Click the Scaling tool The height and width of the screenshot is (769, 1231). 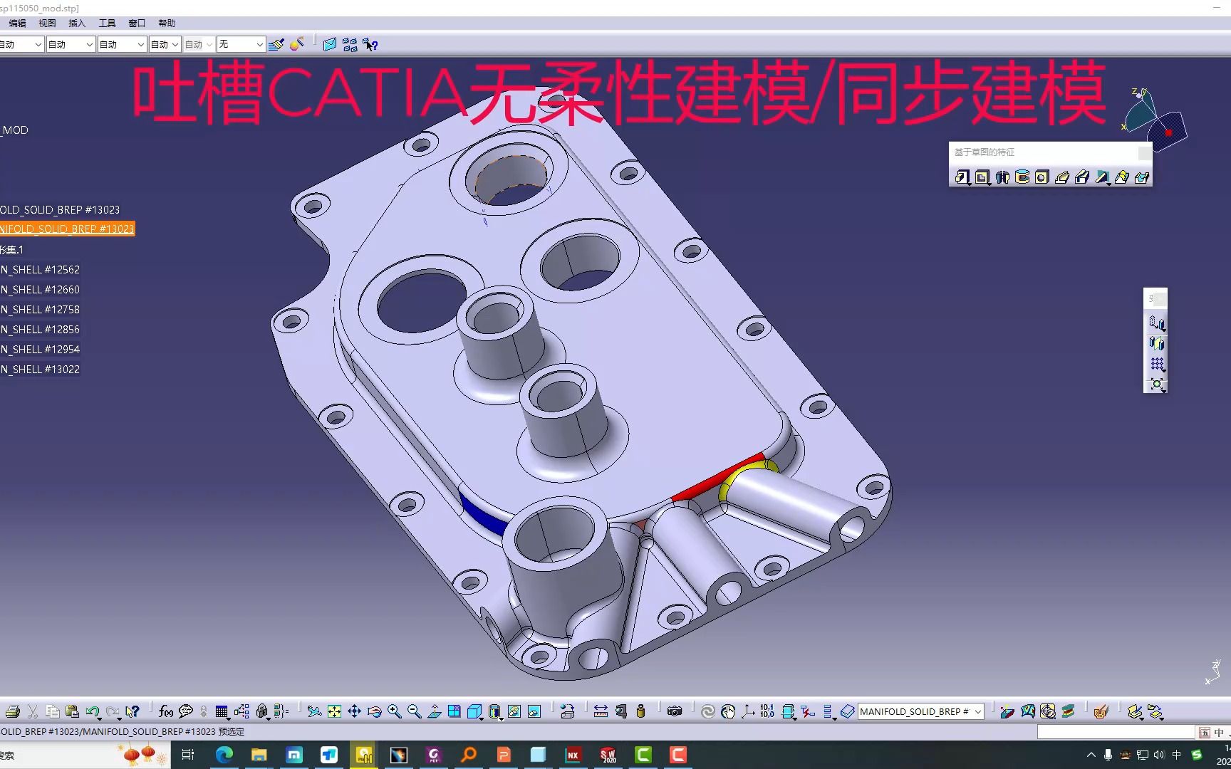click(x=1157, y=384)
